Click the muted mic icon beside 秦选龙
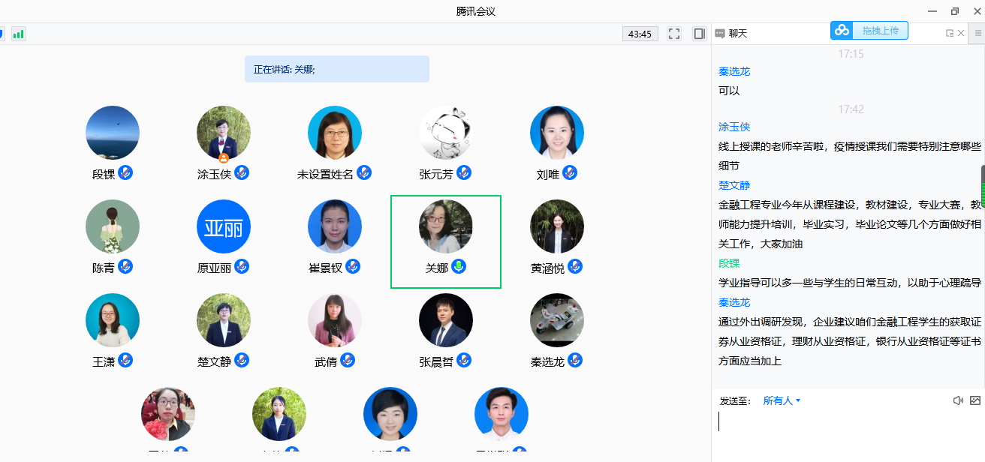 tap(575, 361)
